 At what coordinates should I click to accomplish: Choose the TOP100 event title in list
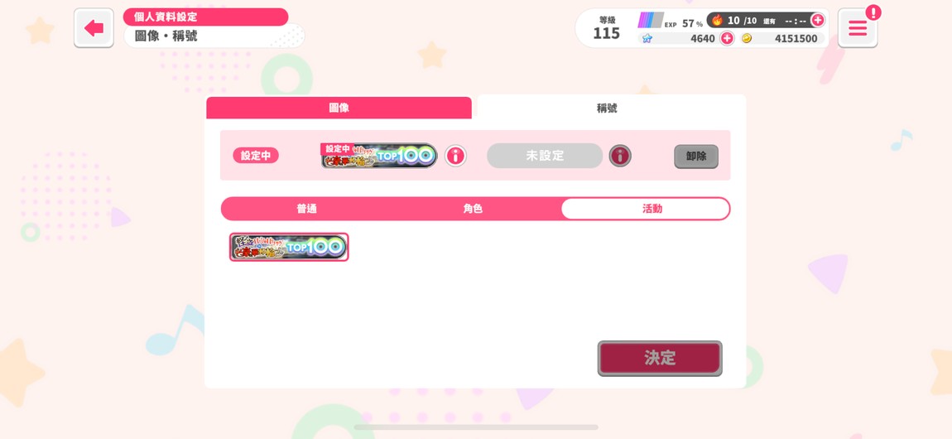[x=289, y=247]
